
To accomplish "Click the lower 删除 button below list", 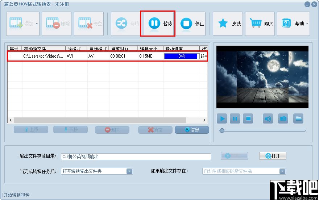I will [112, 130].
